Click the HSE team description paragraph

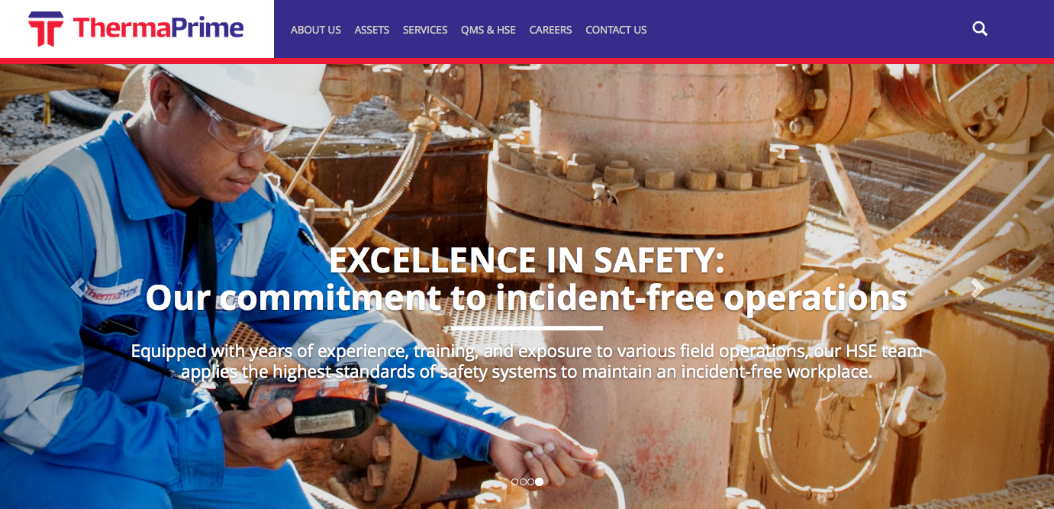coord(527,362)
